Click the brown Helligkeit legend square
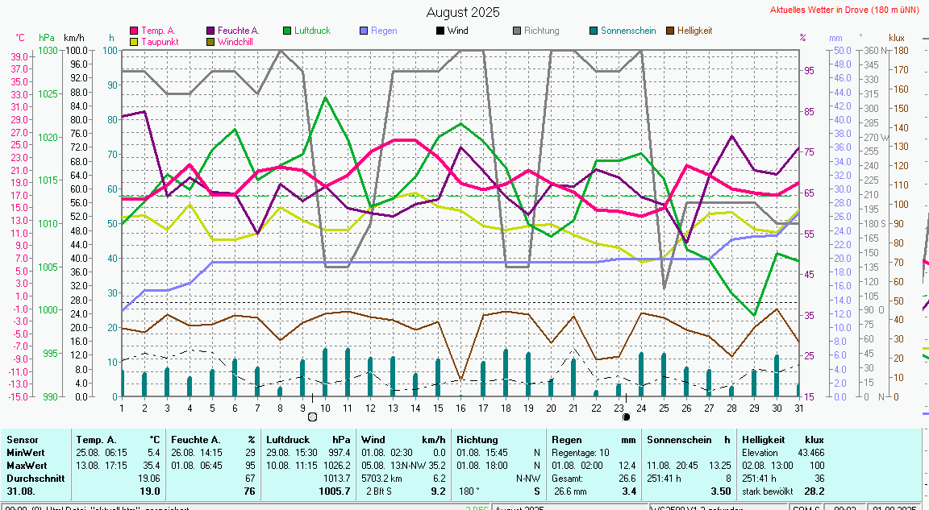This screenshot has width=929, height=510. click(670, 31)
